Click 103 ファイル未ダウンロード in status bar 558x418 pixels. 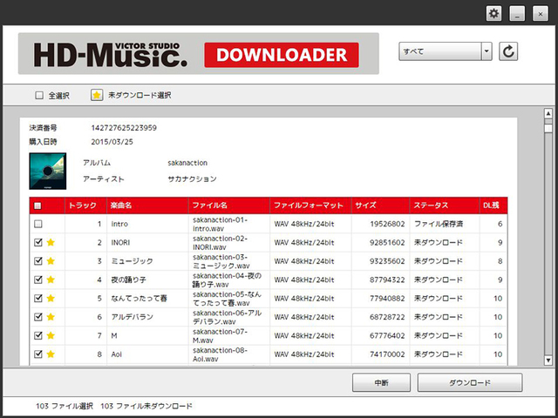click(x=146, y=406)
